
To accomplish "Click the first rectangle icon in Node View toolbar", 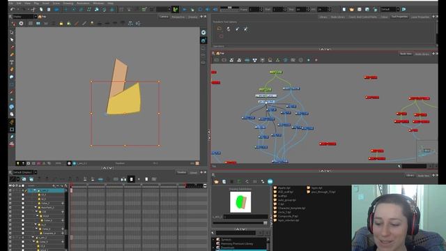I will click(x=217, y=60).
